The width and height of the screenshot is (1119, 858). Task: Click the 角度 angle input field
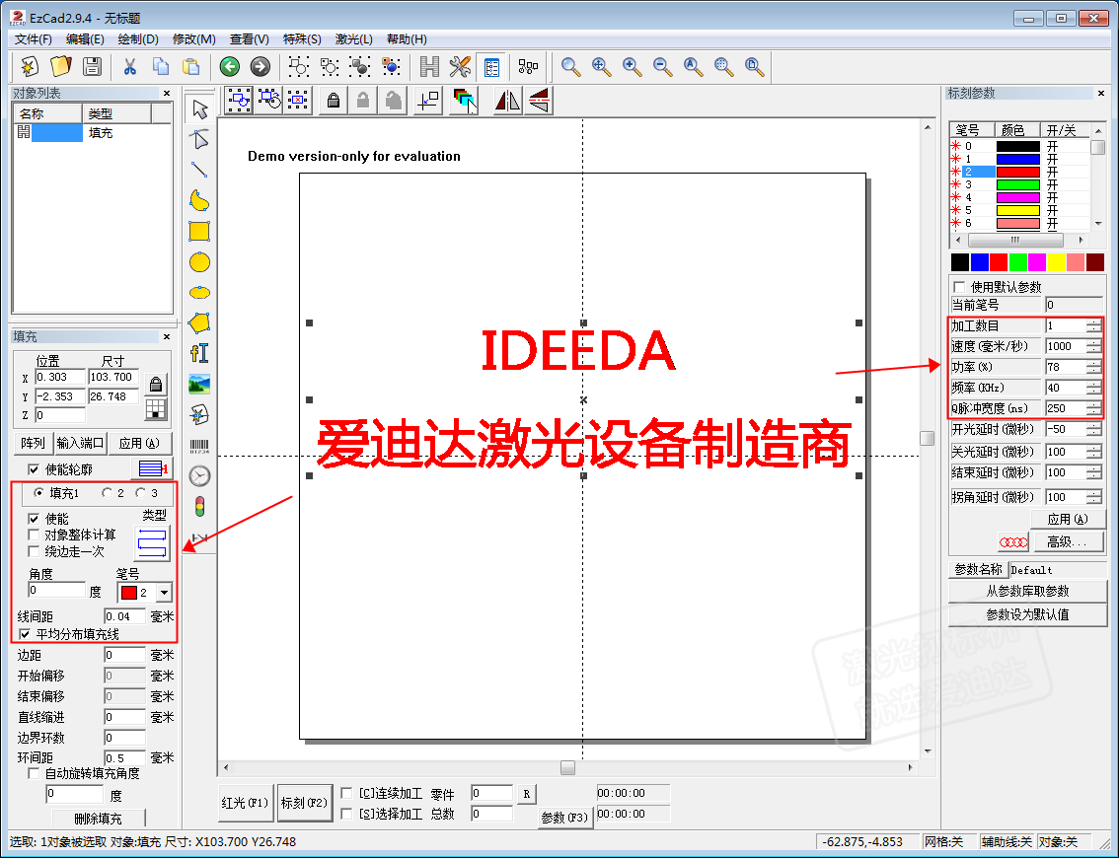coord(56,590)
